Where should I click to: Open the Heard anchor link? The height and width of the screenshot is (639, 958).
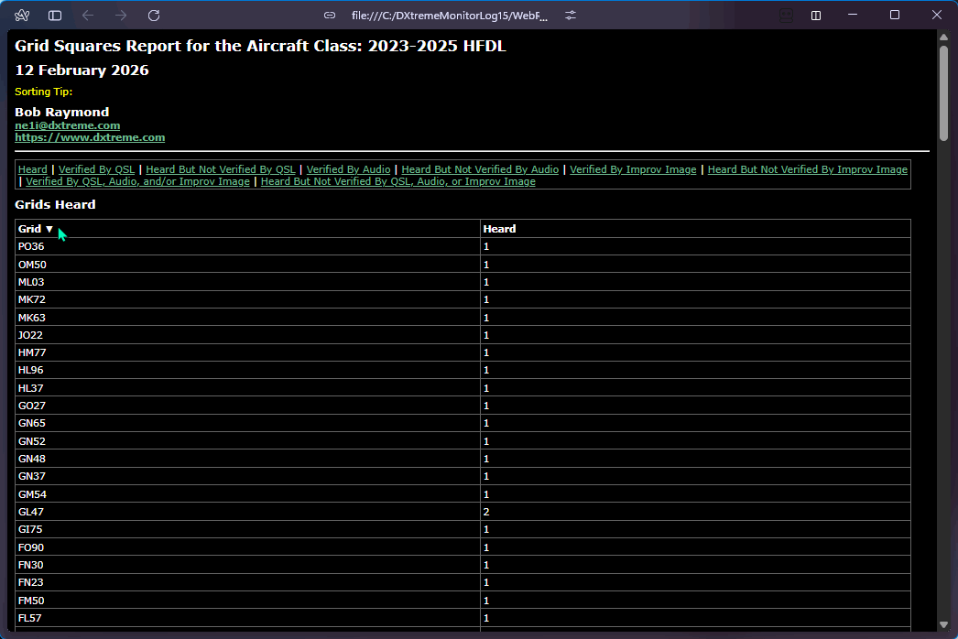point(33,169)
